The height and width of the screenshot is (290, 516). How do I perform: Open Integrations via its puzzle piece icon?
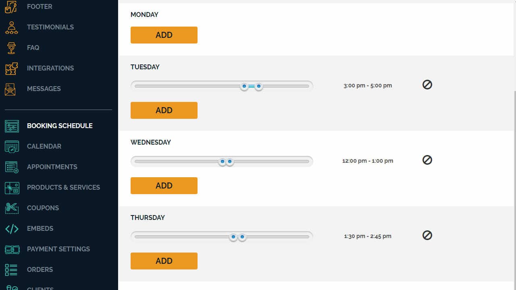[11, 68]
